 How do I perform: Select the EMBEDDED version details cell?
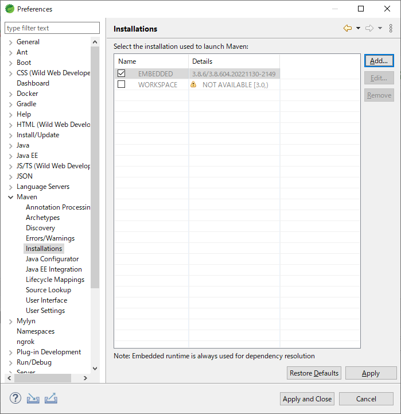click(234, 73)
